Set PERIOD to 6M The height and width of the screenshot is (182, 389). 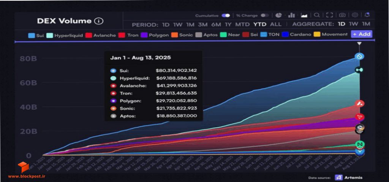click(x=216, y=25)
